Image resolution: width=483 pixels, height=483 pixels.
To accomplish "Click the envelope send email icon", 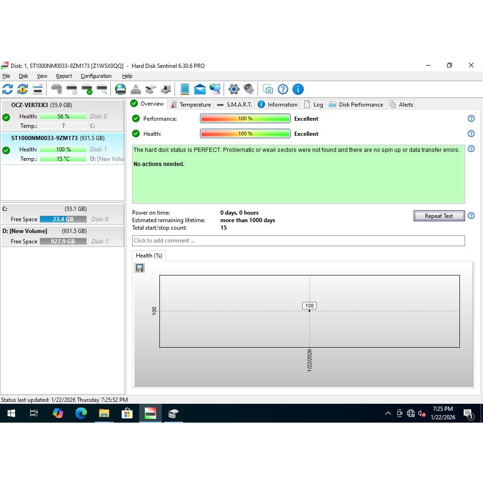I will point(200,89).
